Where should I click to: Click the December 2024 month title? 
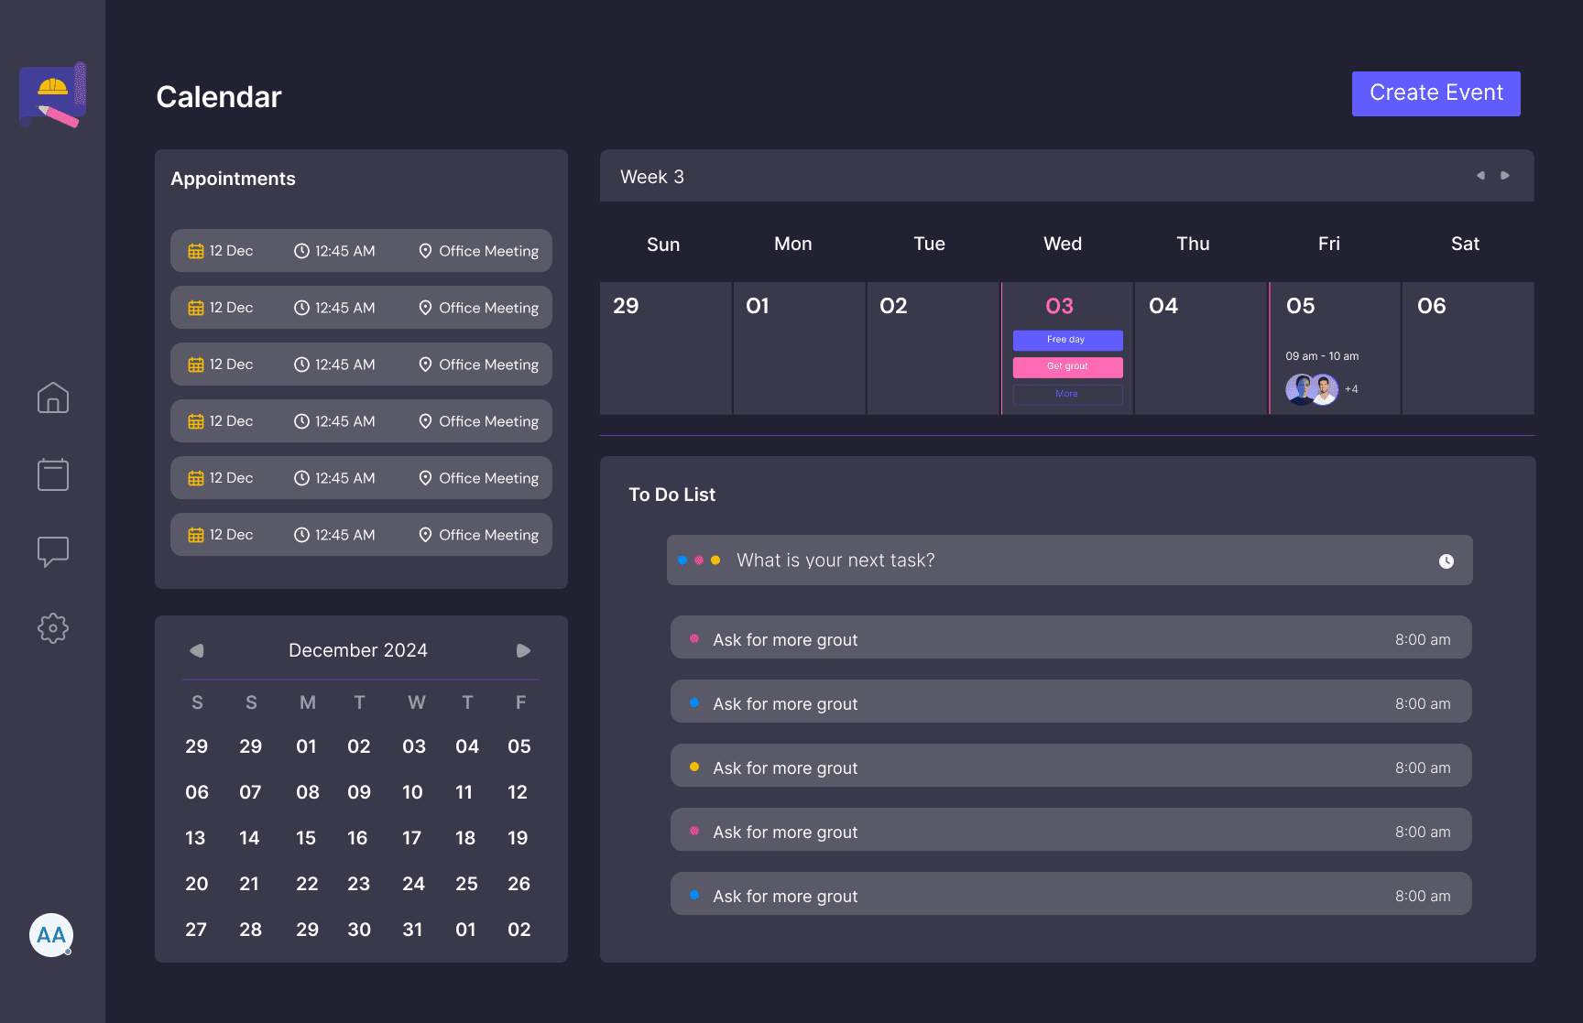pyautogui.click(x=358, y=650)
